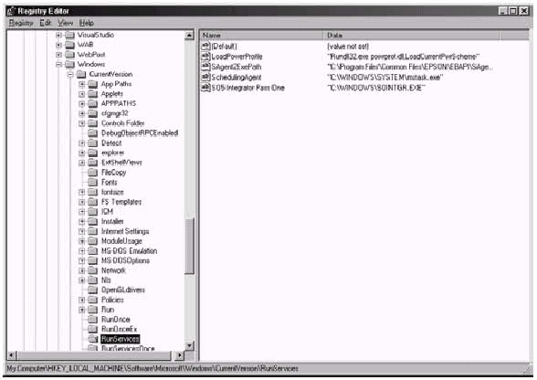Expand the Internet Settings key
537x380 pixels.
click(82, 231)
